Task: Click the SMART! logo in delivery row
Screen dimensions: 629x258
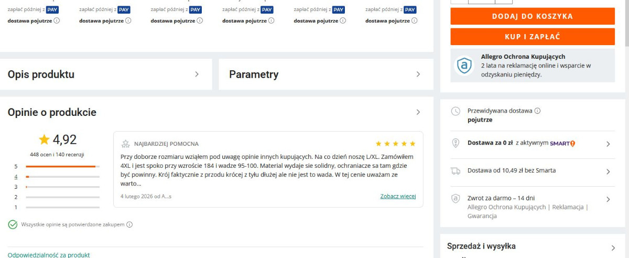Action: click(x=562, y=143)
